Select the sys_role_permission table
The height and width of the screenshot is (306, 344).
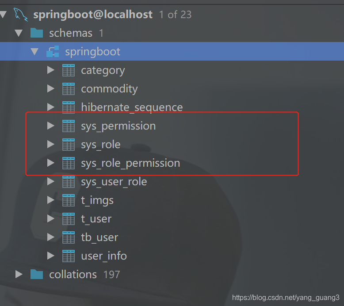pyautogui.click(x=130, y=163)
